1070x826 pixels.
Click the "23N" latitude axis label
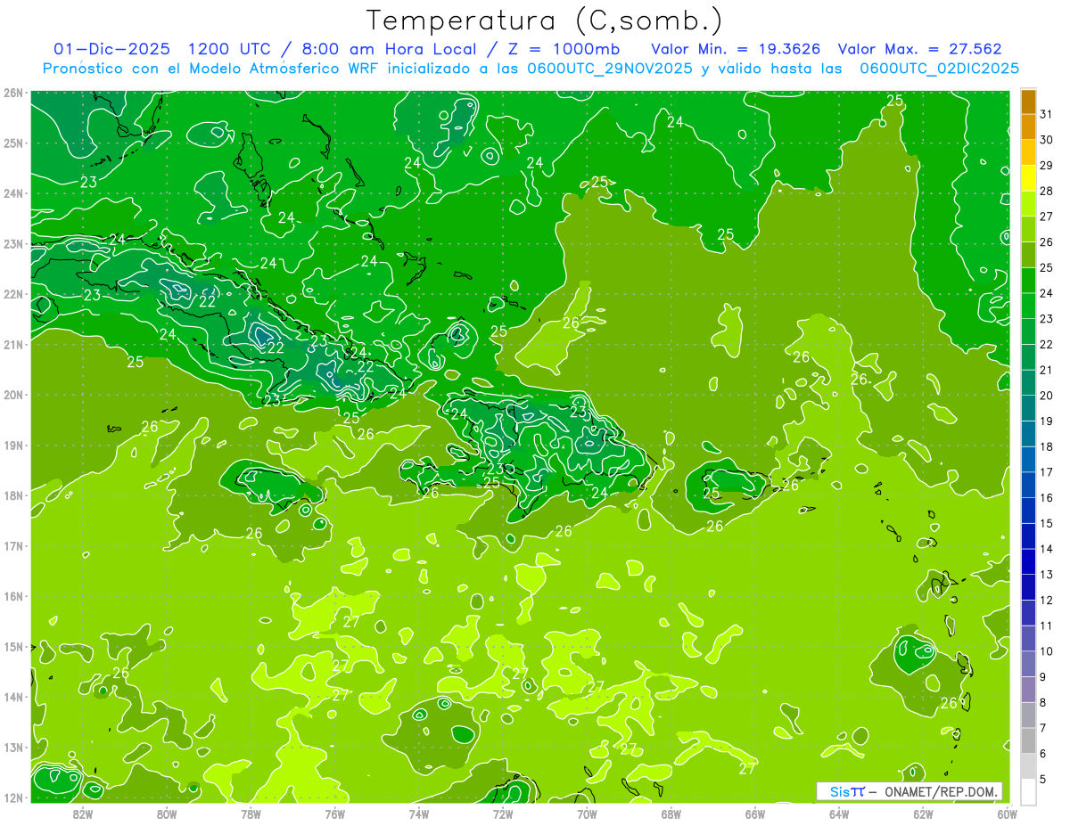tap(12, 243)
